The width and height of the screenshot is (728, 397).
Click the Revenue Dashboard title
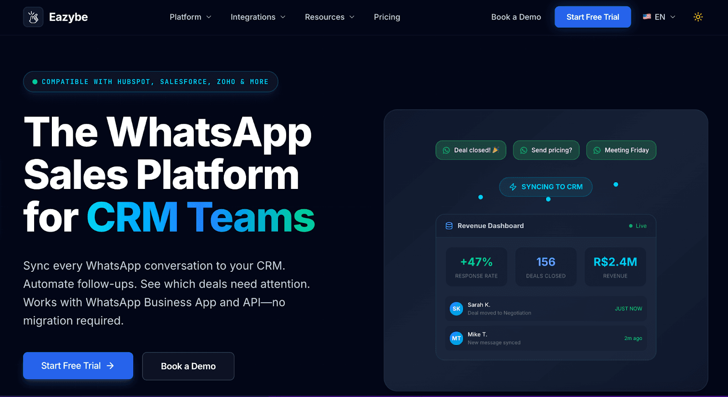click(490, 226)
